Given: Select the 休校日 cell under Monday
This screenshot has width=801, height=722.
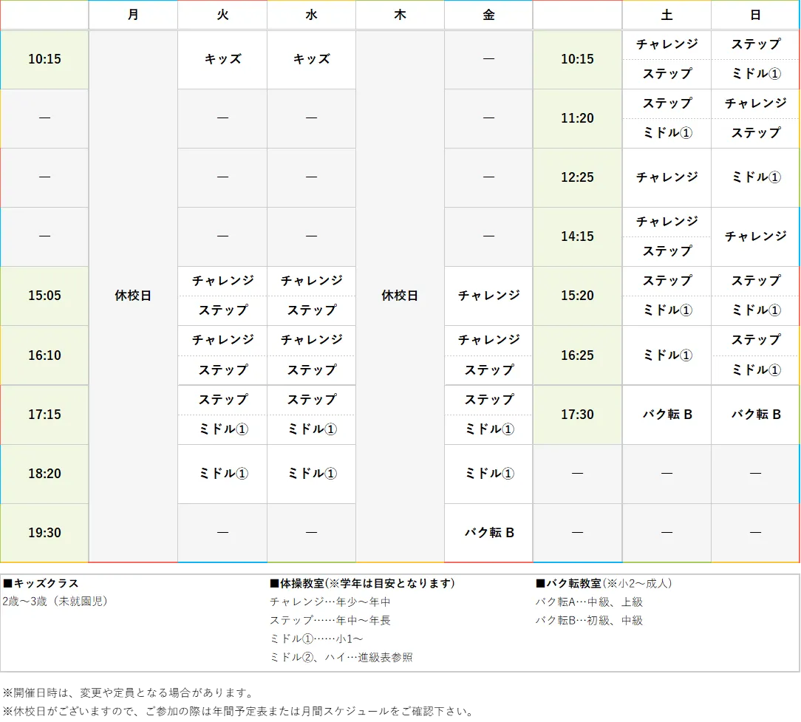Looking at the screenshot, I should 133,296.
